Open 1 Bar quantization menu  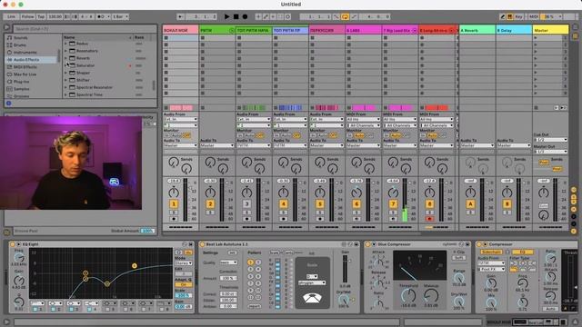click(120, 16)
